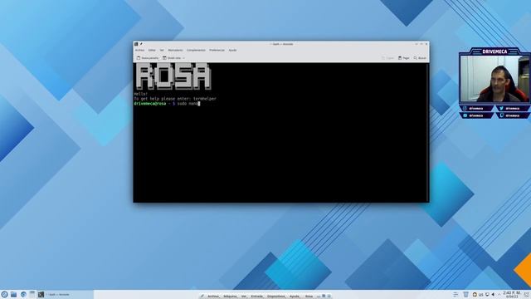Open the Preferencias menu in Konsole

217,50
